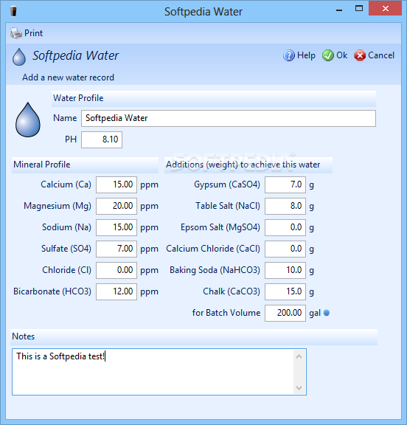The height and width of the screenshot is (425, 407).
Task: Click the PH field showing 8.10
Action: pyautogui.click(x=102, y=139)
